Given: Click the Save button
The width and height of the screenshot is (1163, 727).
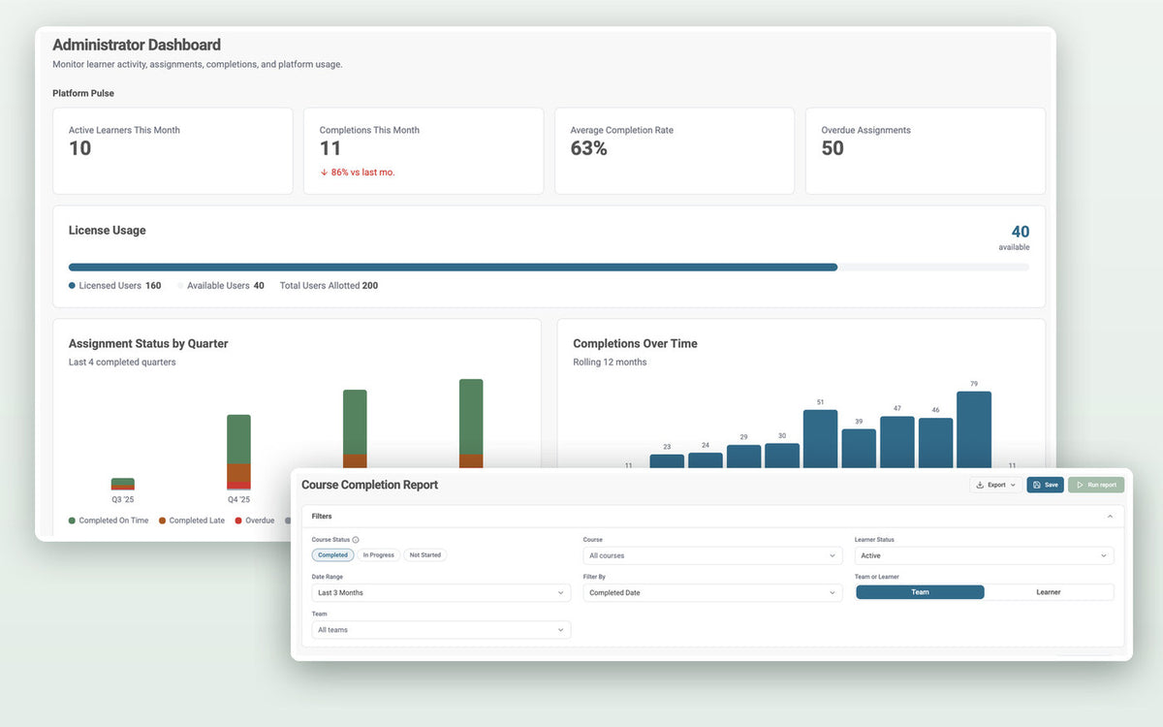Looking at the screenshot, I should point(1046,485).
